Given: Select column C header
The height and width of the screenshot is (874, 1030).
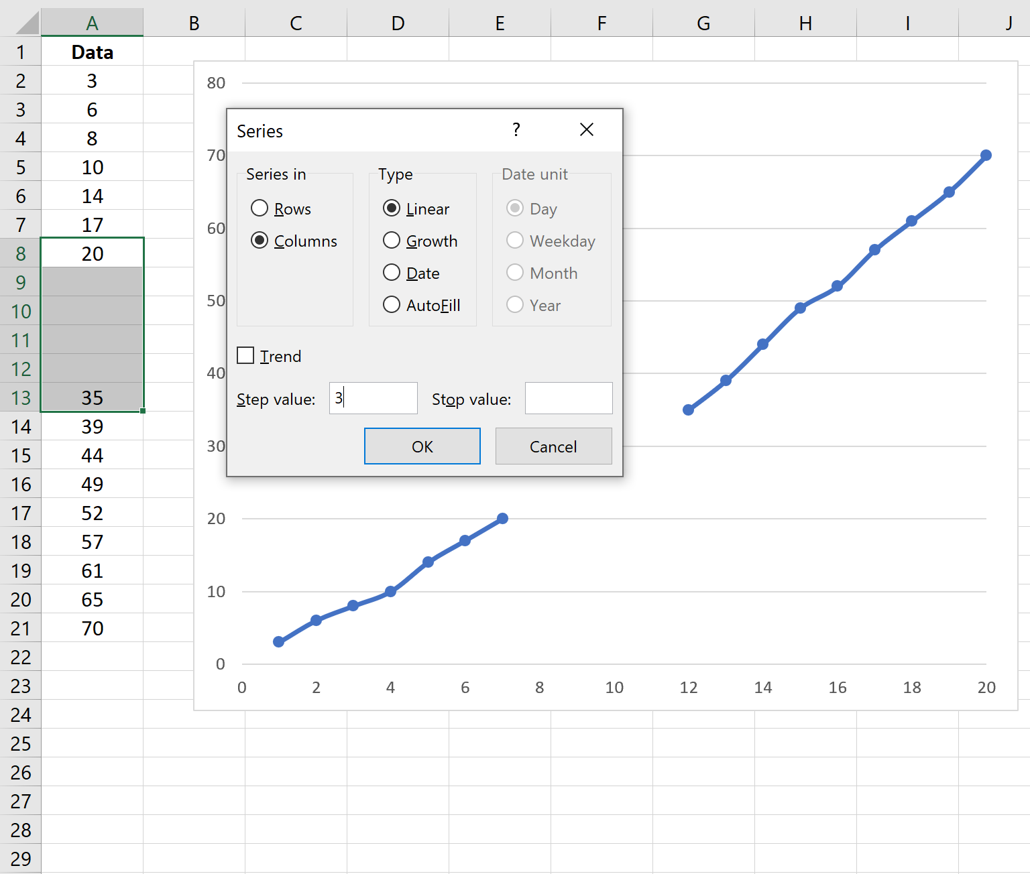Looking at the screenshot, I should coord(296,23).
